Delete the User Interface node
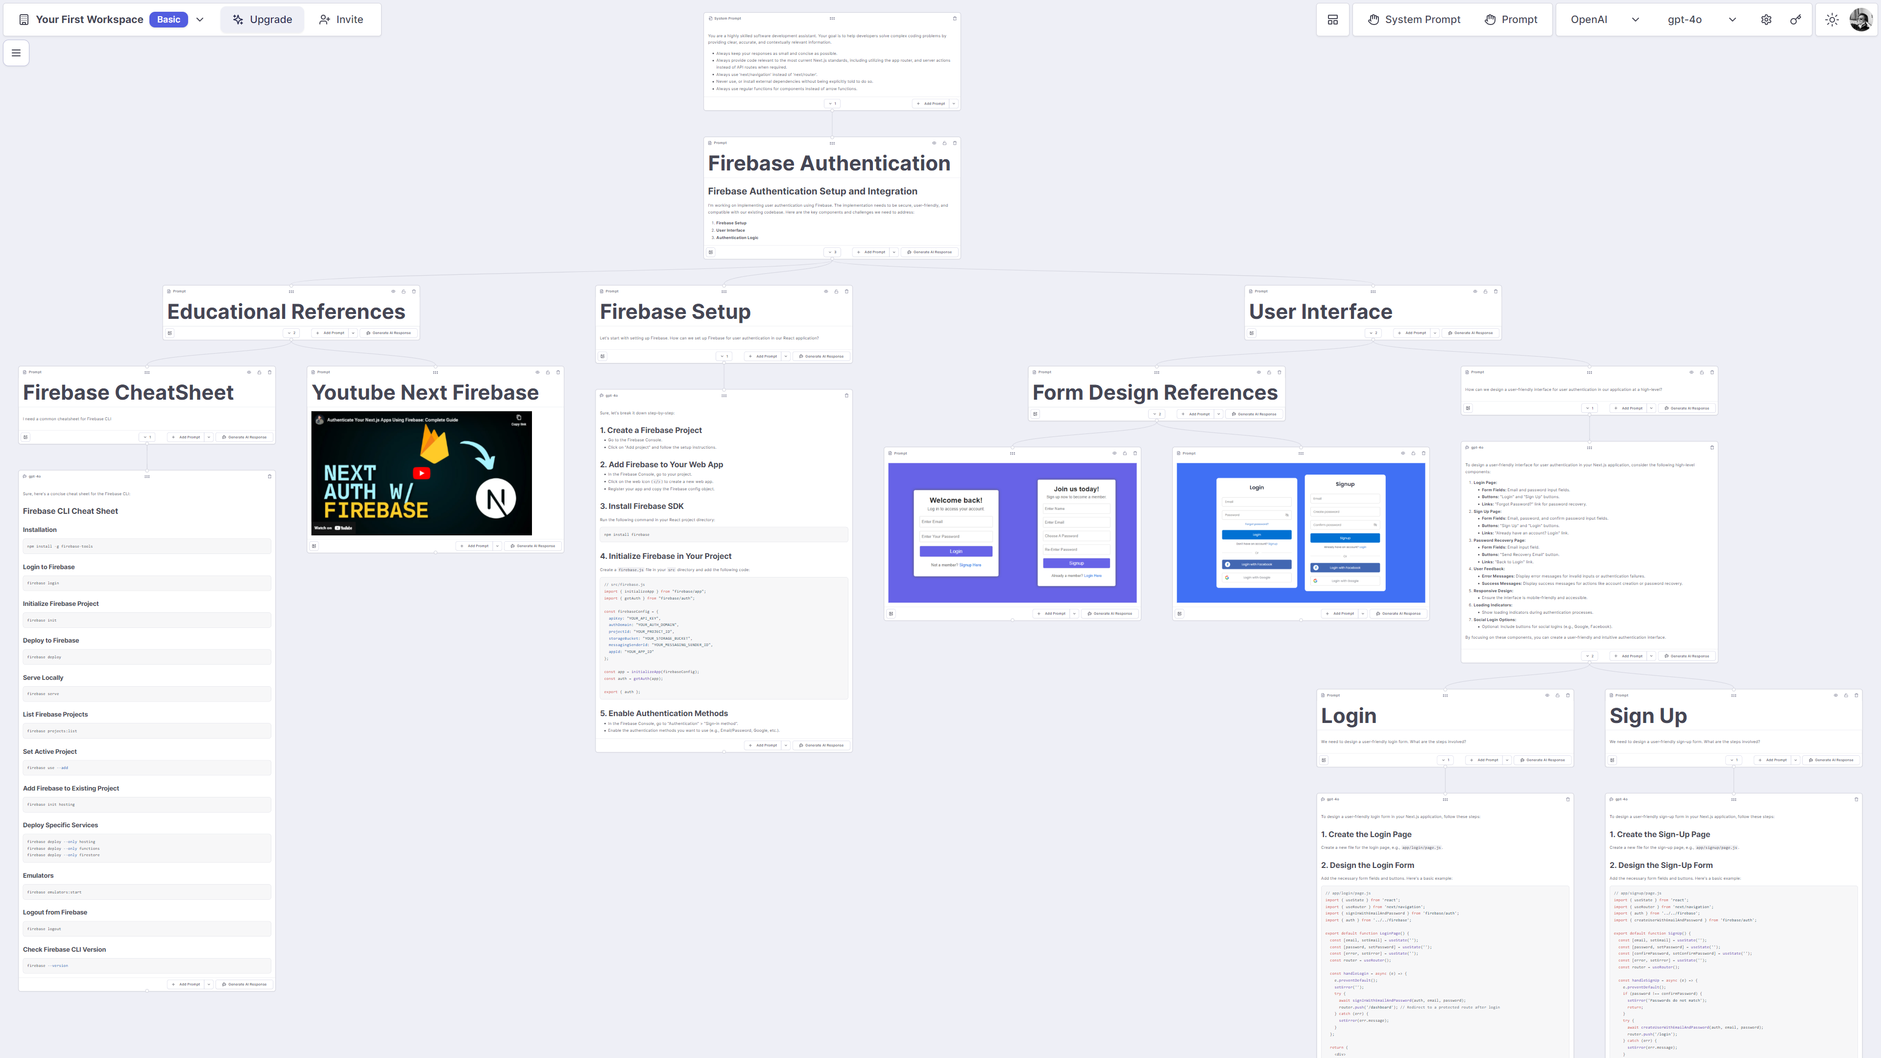This screenshot has height=1058, width=1881. pyautogui.click(x=1495, y=291)
